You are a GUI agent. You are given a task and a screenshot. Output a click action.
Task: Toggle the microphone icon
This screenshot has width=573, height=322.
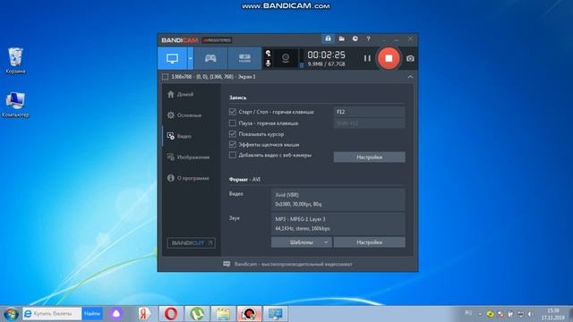pyautogui.click(x=269, y=64)
